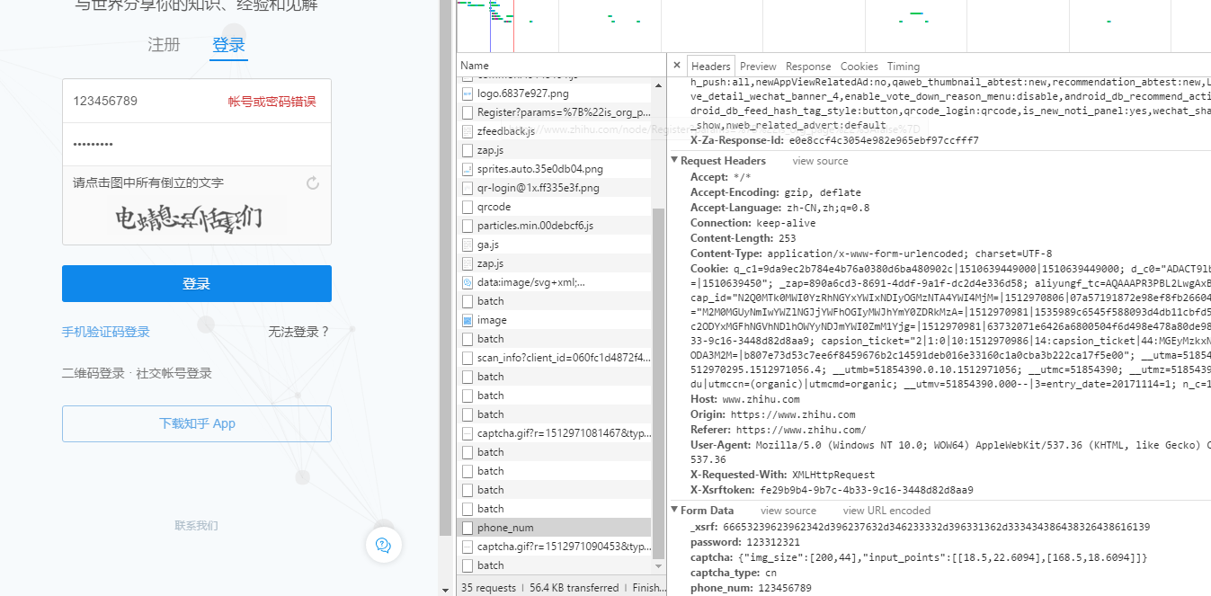Click the X-Za-Response-Id header line

click(834, 140)
